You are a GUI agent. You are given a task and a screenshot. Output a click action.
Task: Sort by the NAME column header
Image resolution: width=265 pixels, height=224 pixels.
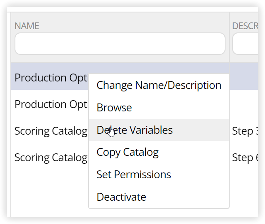tap(27, 26)
